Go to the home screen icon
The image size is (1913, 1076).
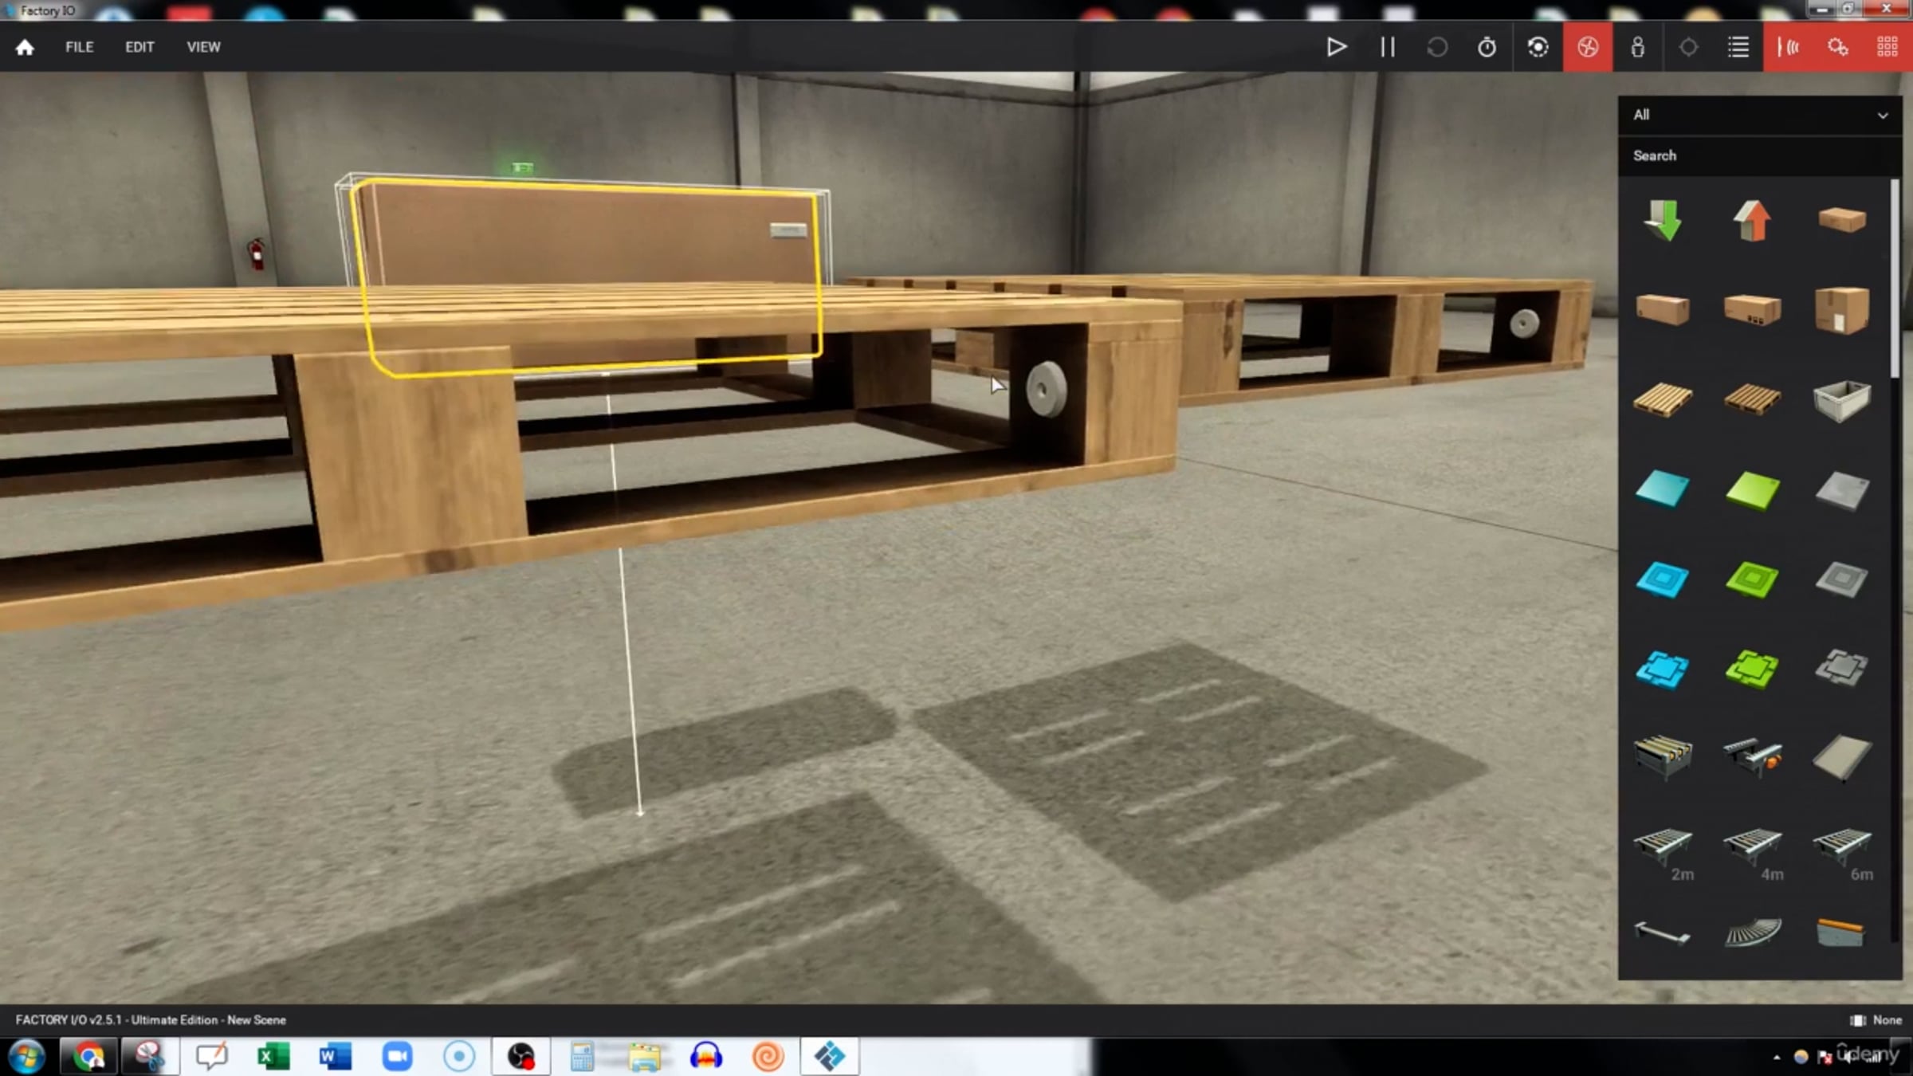(25, 47)
